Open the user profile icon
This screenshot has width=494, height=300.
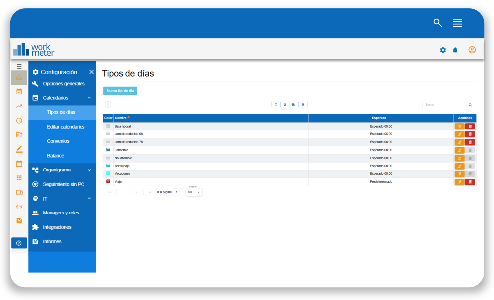click(472, 50)
